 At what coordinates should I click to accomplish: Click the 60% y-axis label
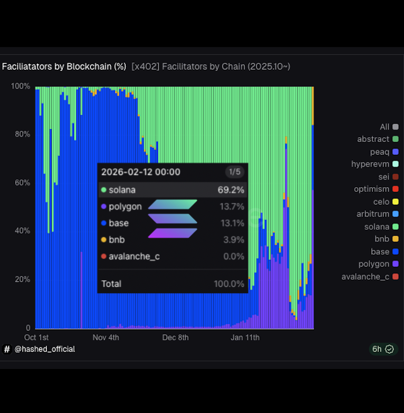pos(22,182)
